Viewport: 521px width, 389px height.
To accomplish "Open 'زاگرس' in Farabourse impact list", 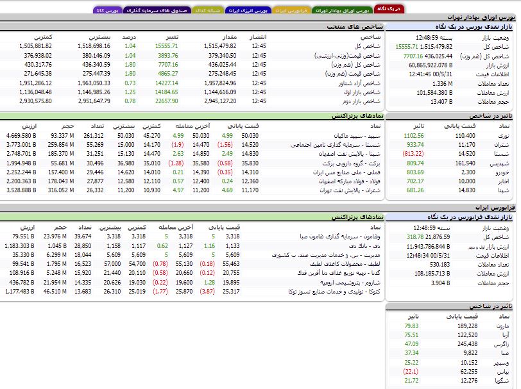I will 501,344.
